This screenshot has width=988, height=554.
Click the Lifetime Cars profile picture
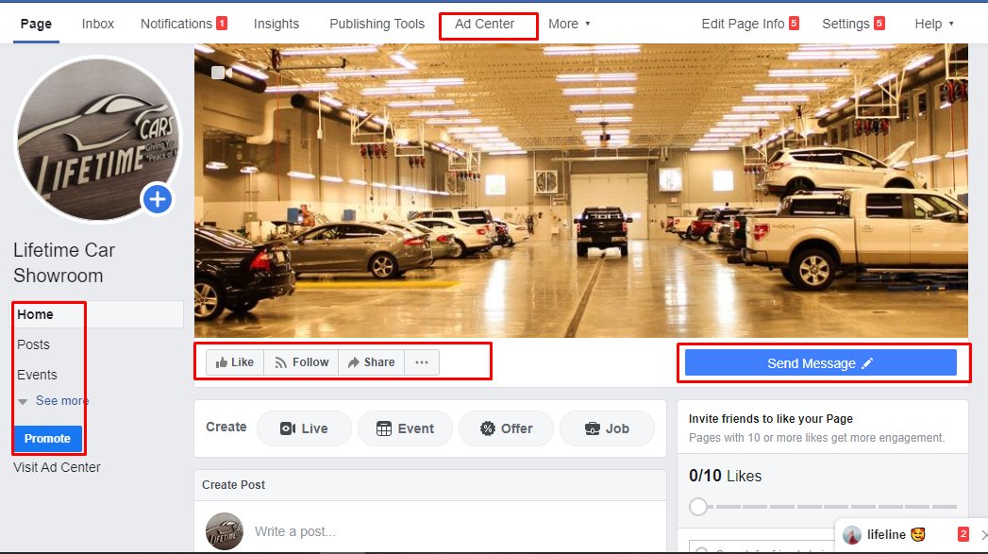point(97,140)
